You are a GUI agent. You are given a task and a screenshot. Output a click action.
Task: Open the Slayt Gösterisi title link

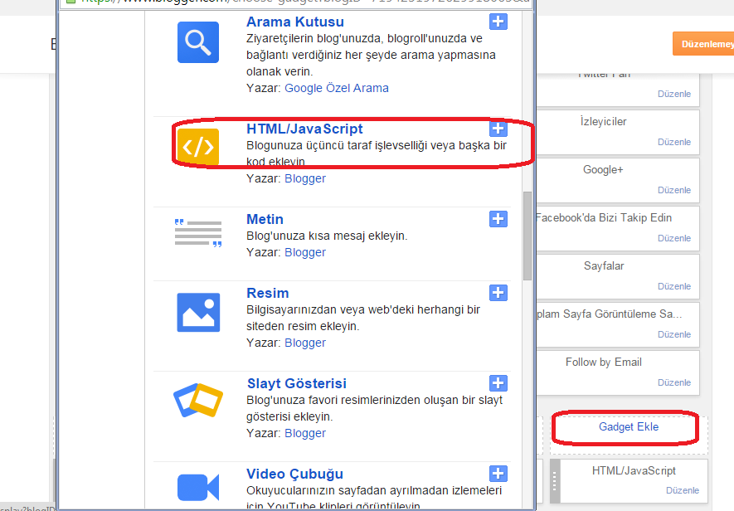click(x=297, y=383)
